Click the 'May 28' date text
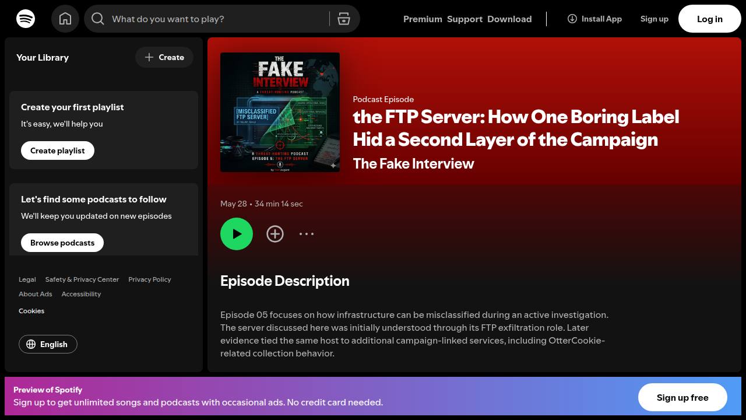 [234, 204]
